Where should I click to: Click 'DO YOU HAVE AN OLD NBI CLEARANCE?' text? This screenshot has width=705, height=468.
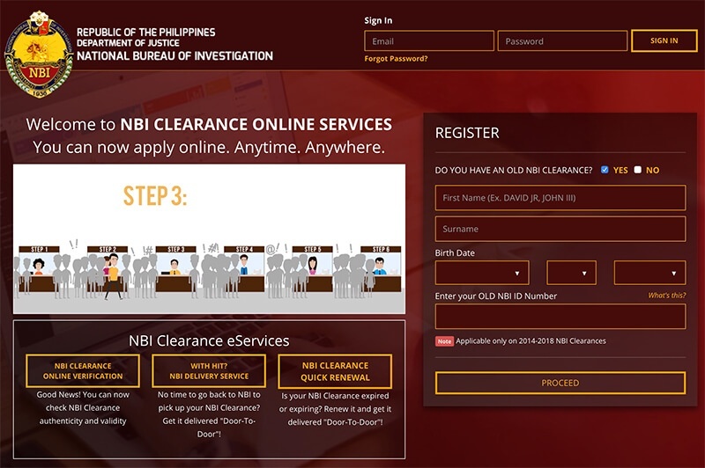pos(514,170)
